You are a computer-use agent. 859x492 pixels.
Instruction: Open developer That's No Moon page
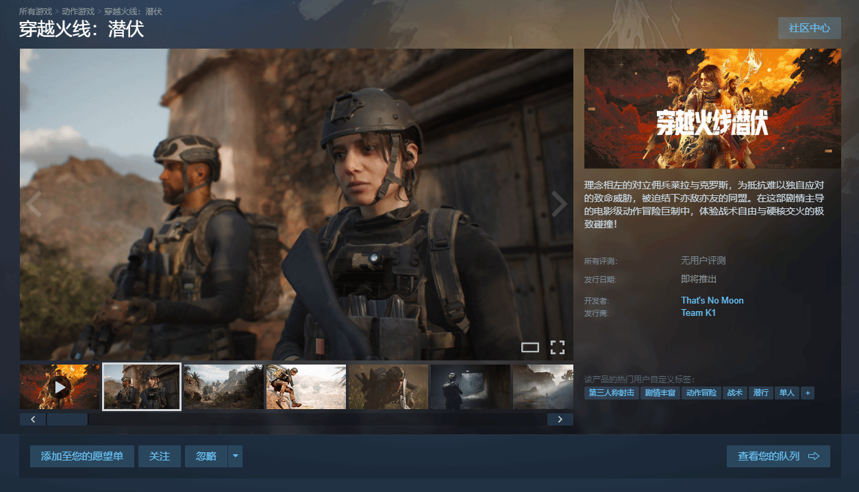click(712, 300)
